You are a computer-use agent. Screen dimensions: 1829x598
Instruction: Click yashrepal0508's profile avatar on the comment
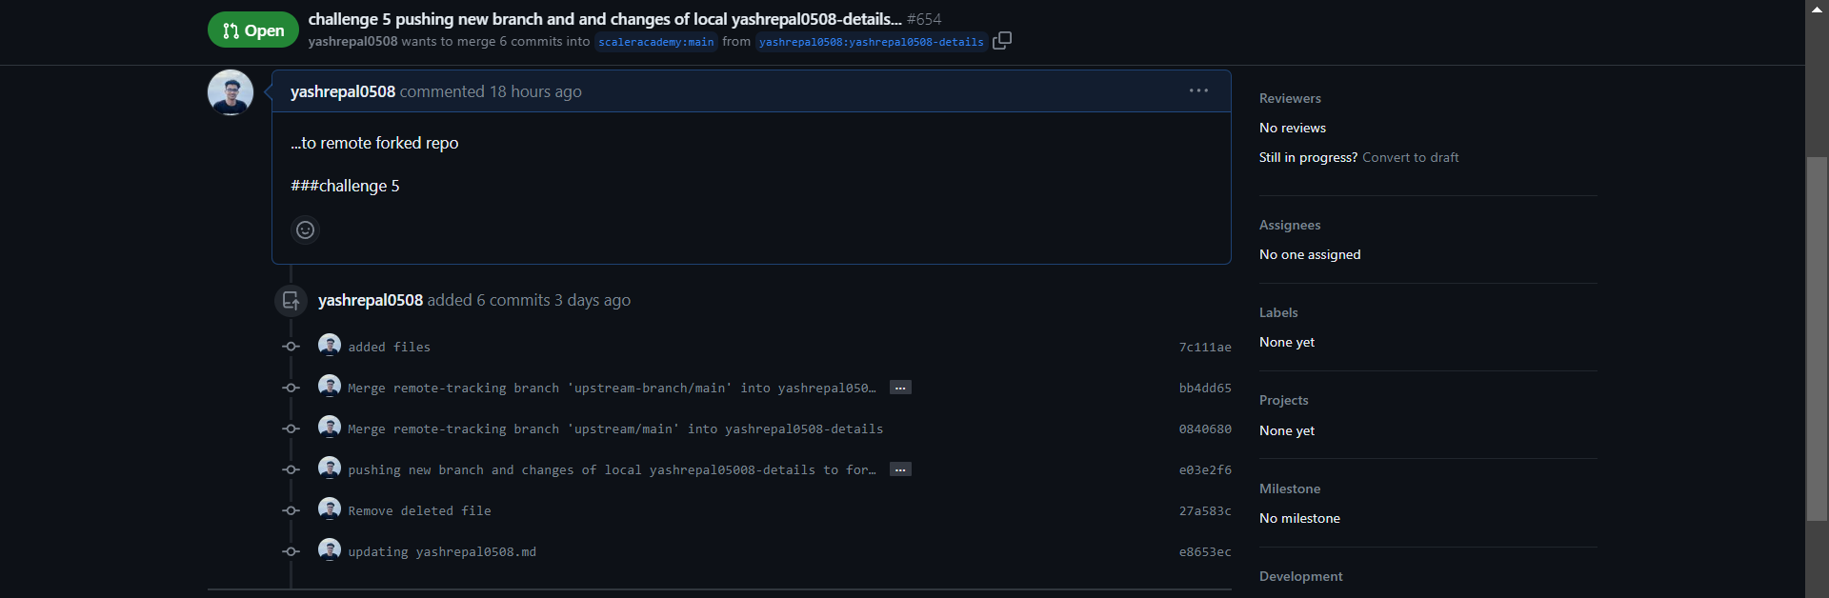[230, 91]
